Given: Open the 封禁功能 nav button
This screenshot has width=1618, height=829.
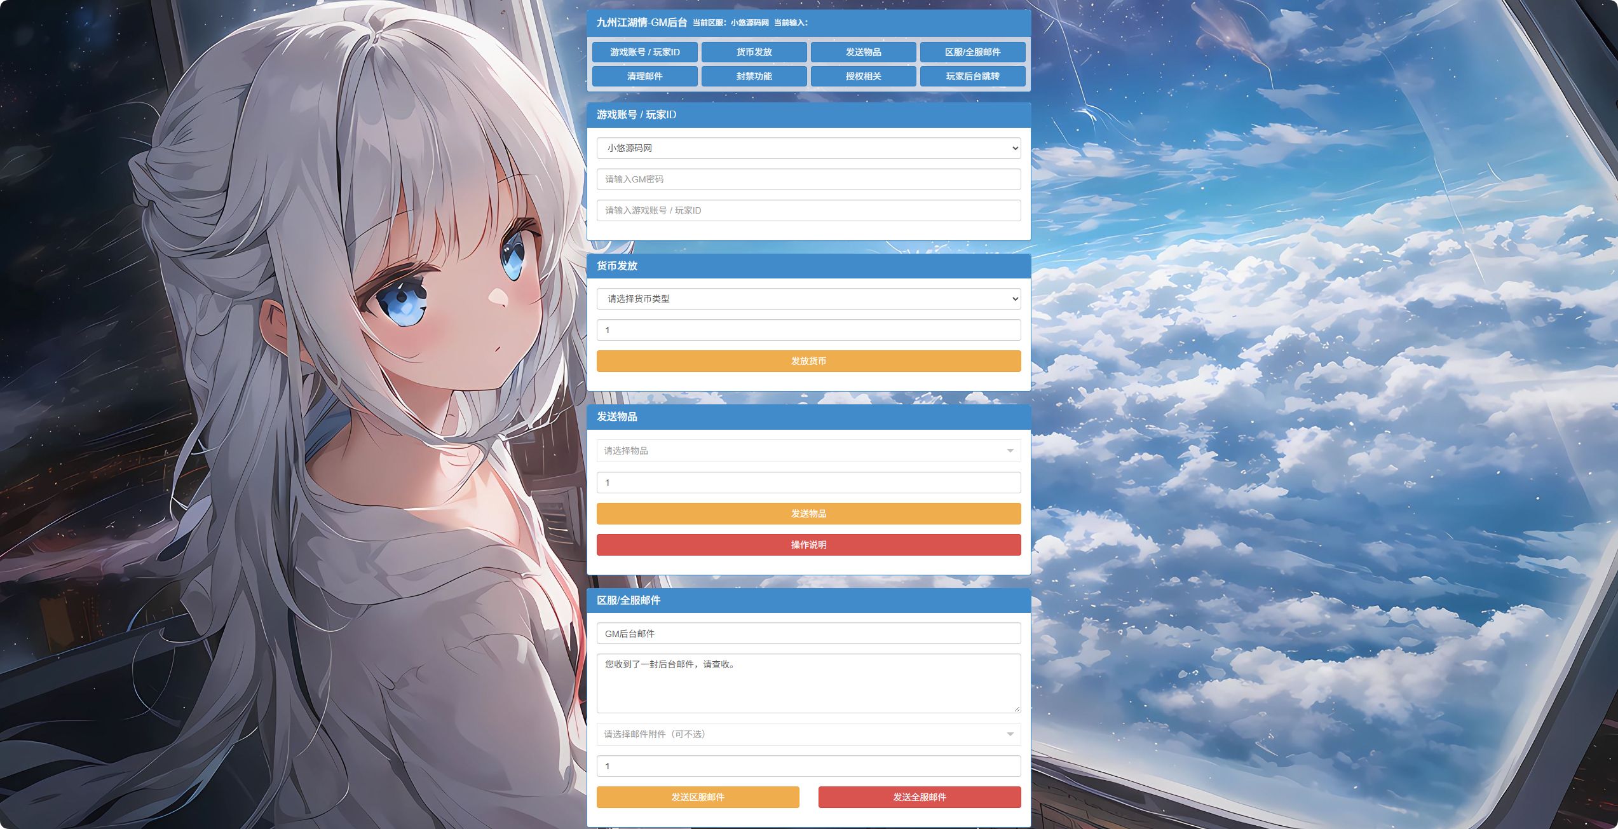Looking at the screenshot, I should click(x=754, y=76).
